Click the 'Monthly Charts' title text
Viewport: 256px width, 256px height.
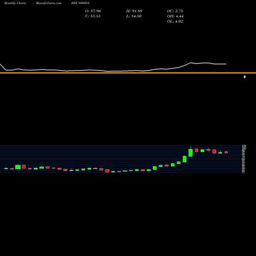[15, 3]
